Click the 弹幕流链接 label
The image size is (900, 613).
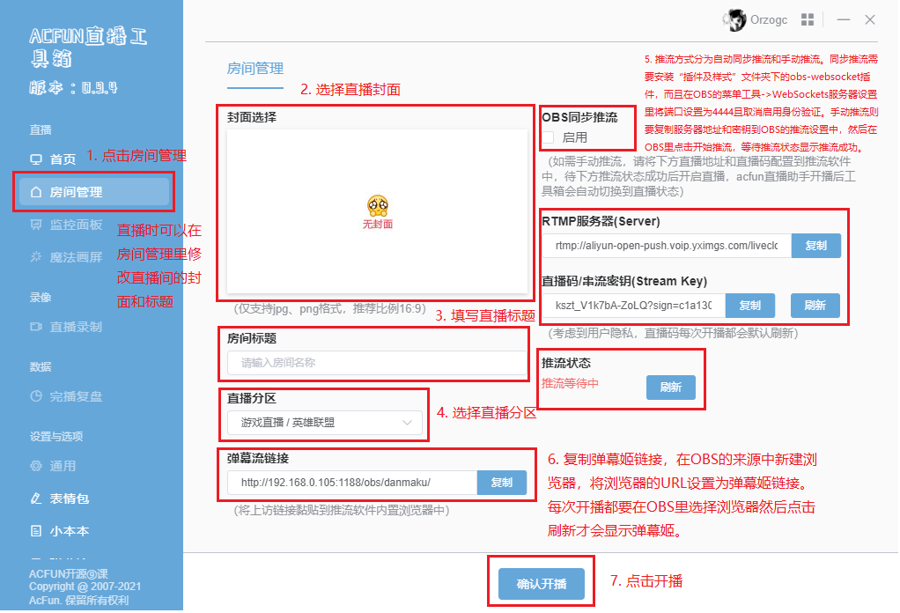click(x=258, y=458)
